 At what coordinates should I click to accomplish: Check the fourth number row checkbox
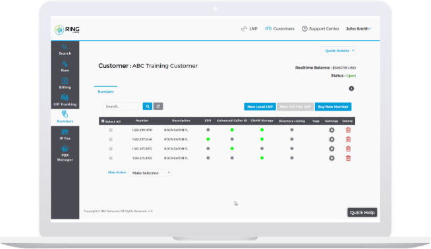click(111, 158)
